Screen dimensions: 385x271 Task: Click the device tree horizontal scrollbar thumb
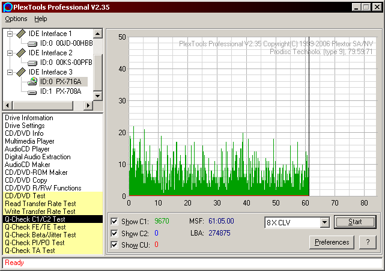click(43, 105)
